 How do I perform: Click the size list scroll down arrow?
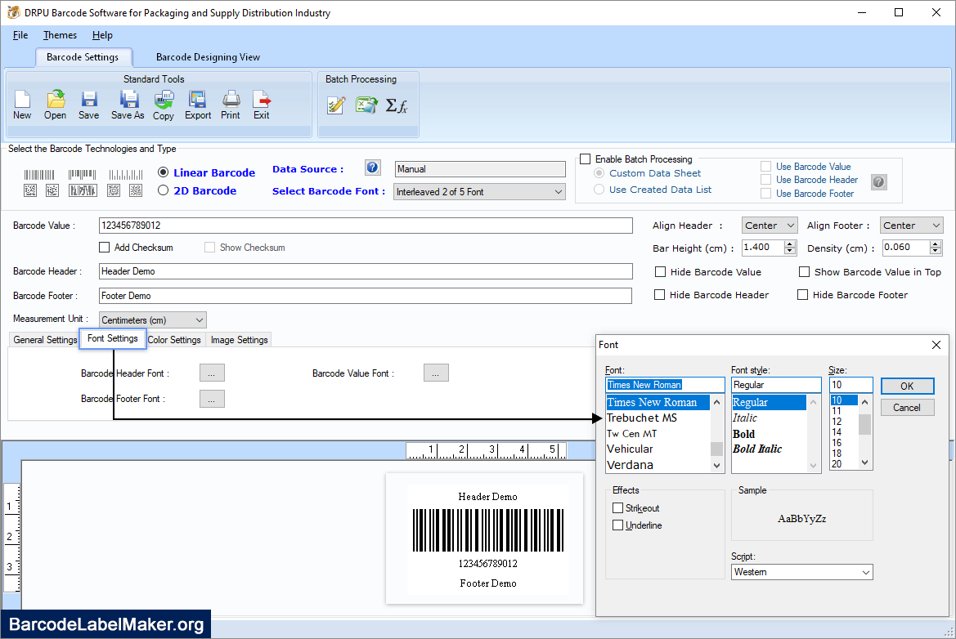click(x=864, y=463)
